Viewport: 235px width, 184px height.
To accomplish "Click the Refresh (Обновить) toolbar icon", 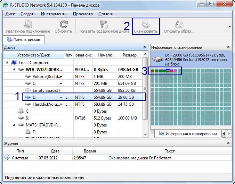I will (63, 27).
